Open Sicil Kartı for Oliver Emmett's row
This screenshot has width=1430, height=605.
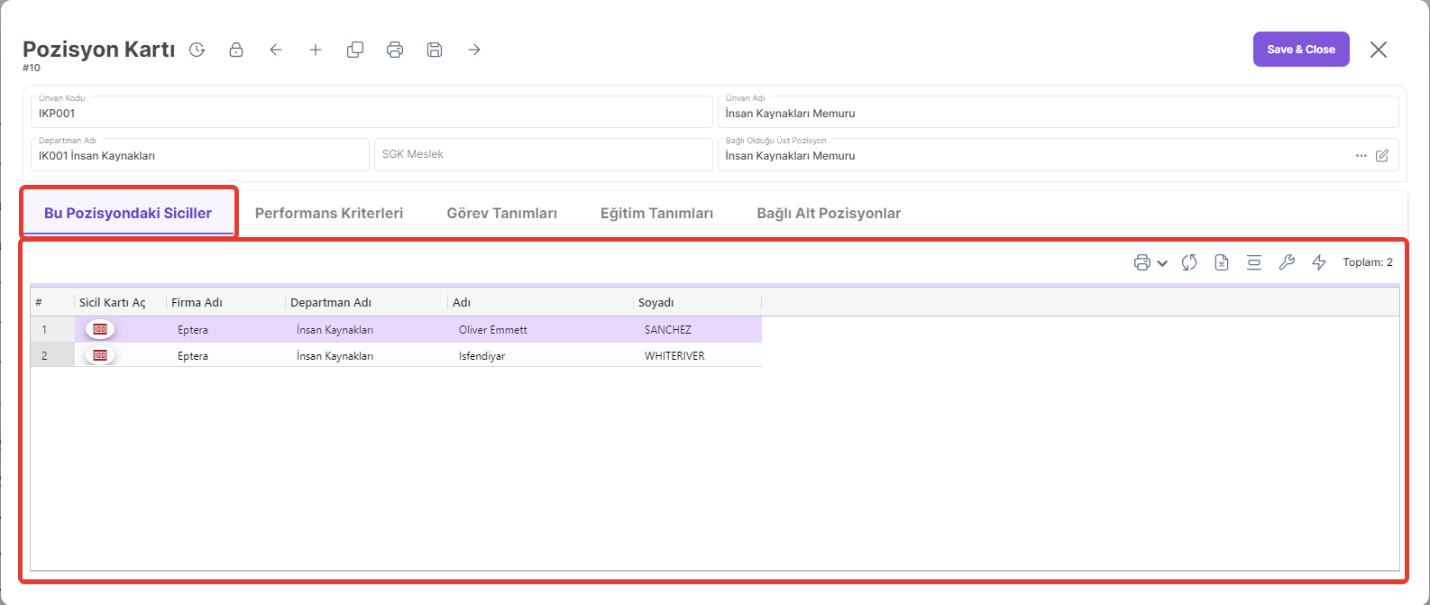(100, 329)
